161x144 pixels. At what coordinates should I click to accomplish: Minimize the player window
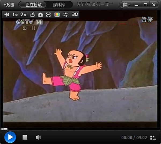(136, 5)
